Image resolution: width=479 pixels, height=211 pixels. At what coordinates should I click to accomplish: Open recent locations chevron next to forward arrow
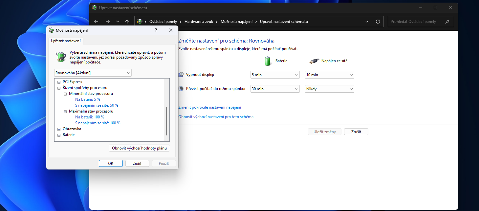(x=118, y=22)
